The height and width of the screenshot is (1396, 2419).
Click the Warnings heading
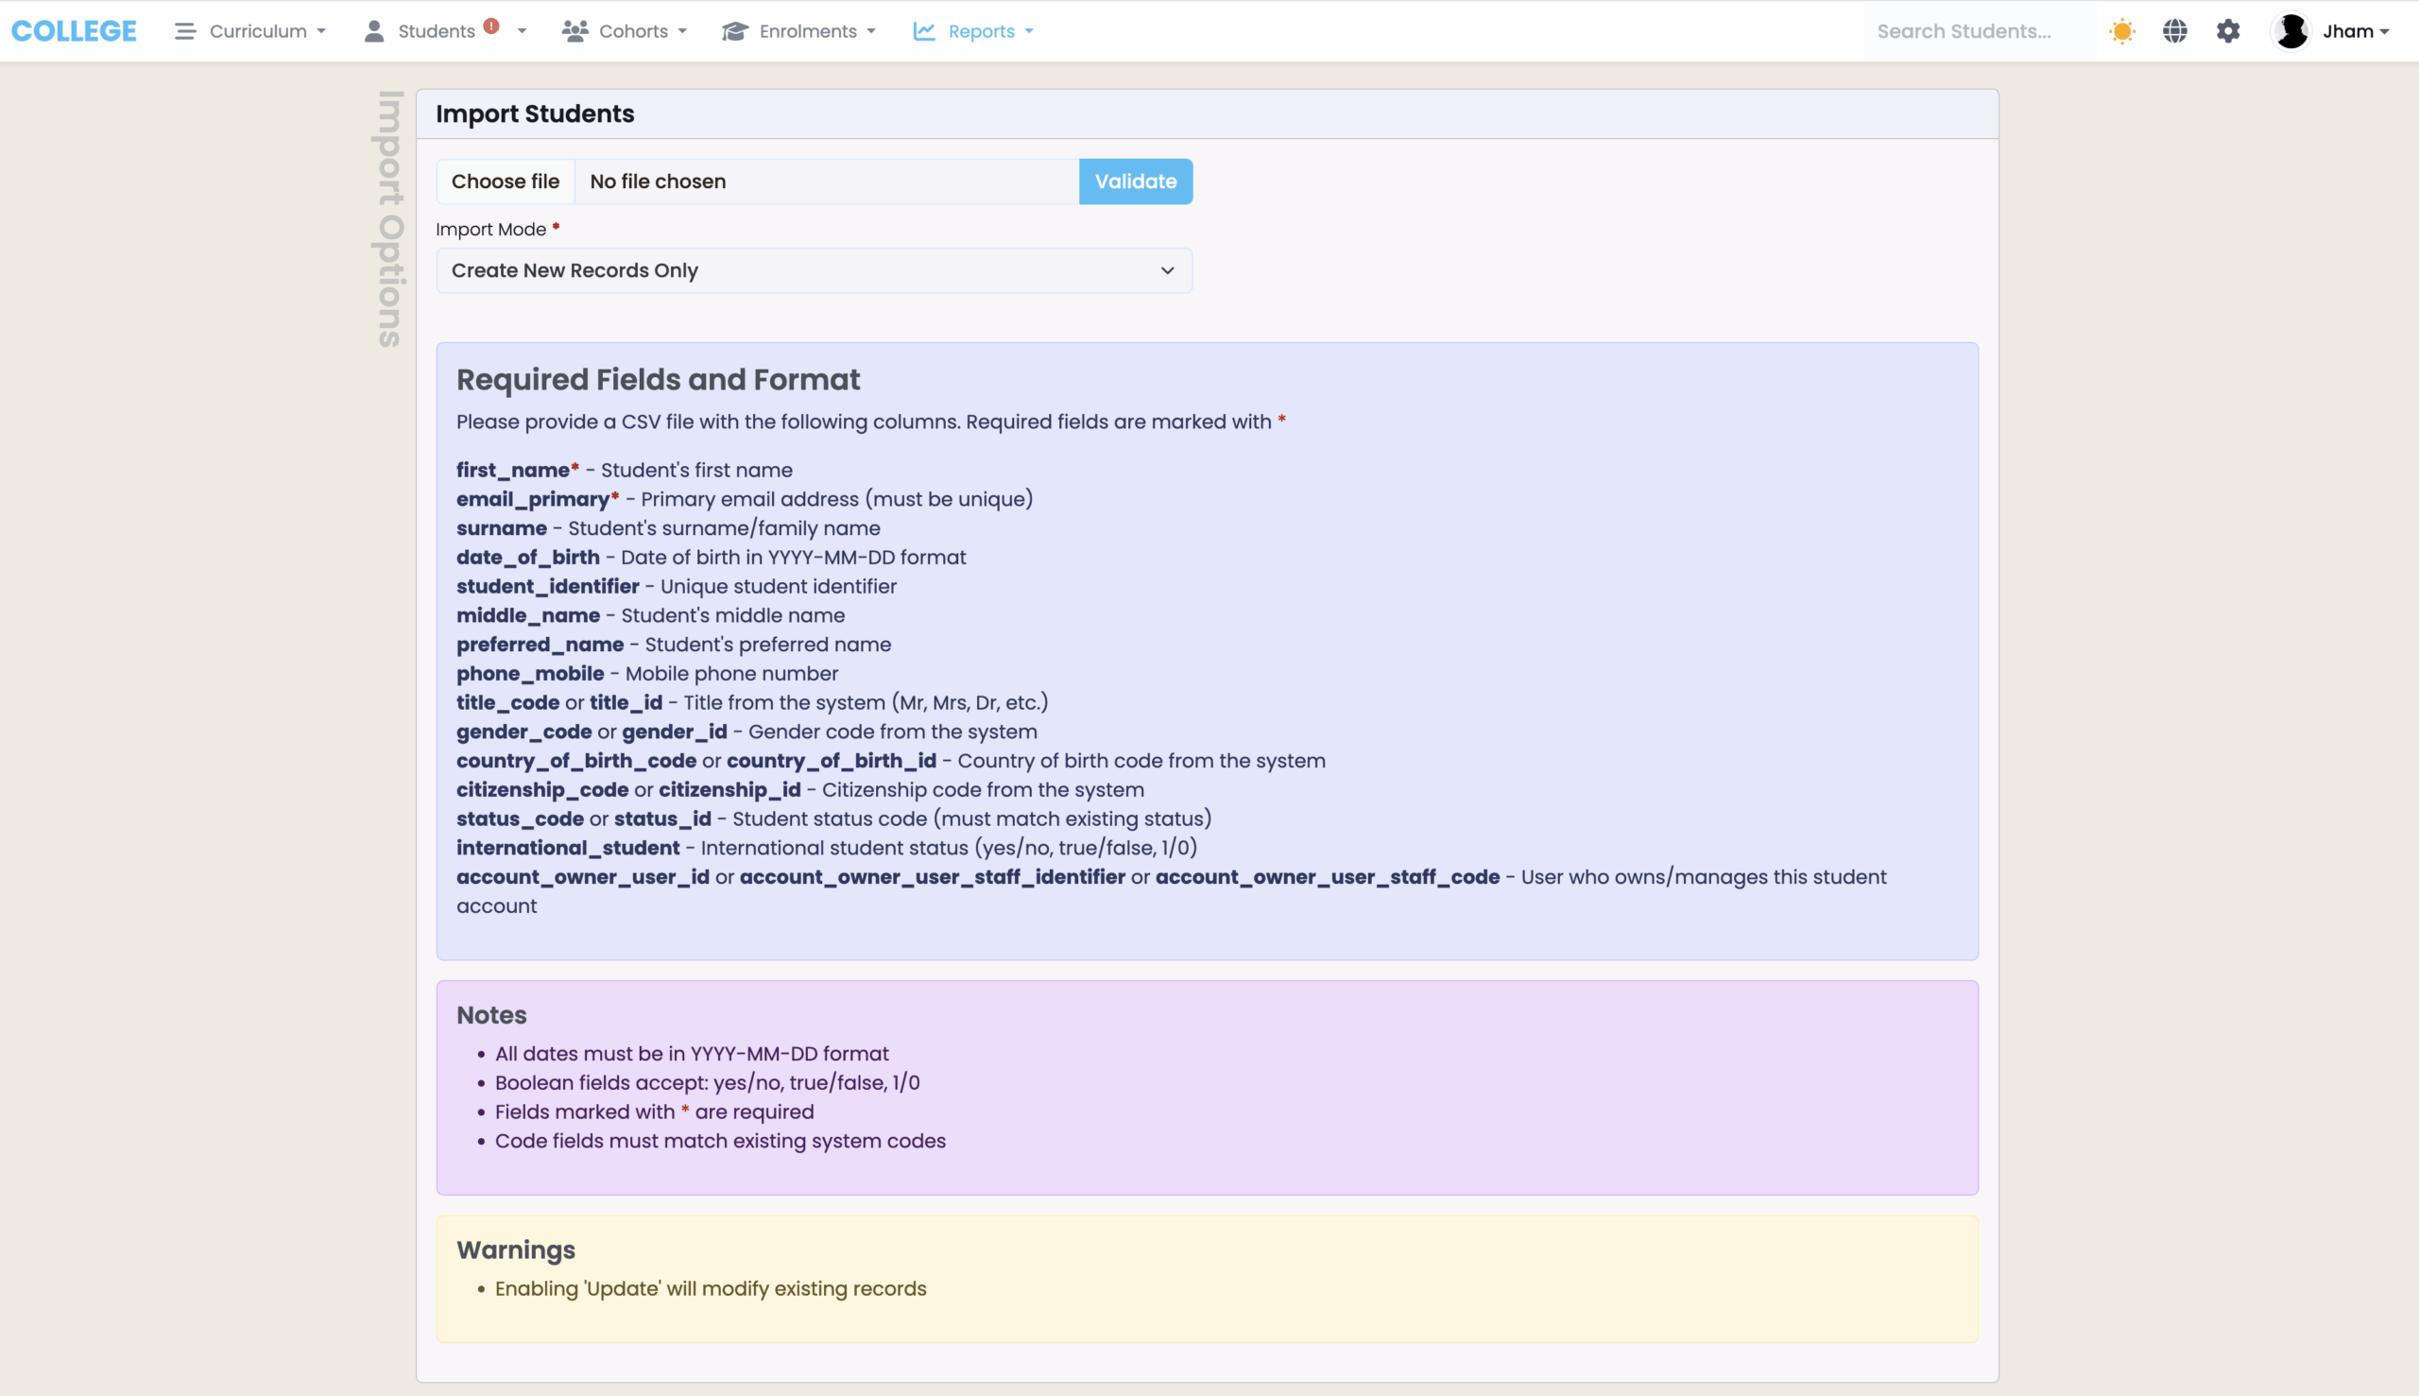tap(516, 1250)
